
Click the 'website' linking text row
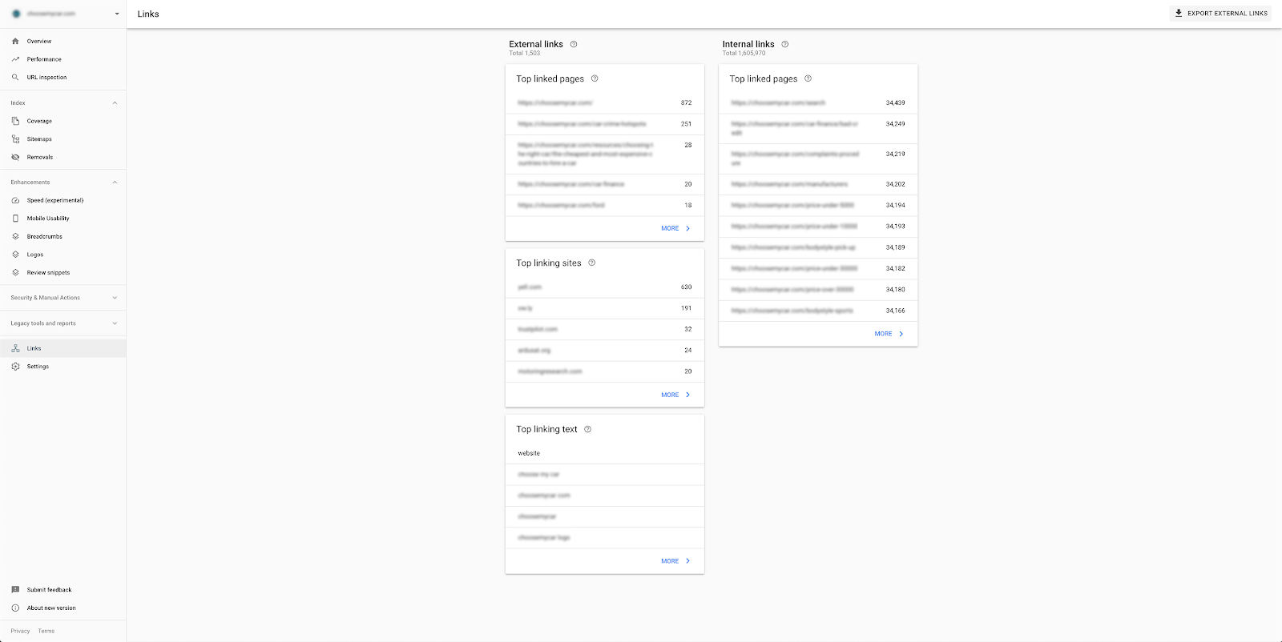(605, 453)
